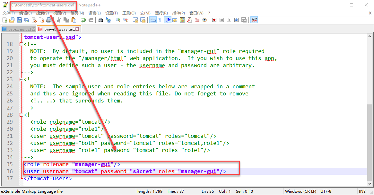Stop macro recording square icon
374x195 pixels.
click(222, 20)
